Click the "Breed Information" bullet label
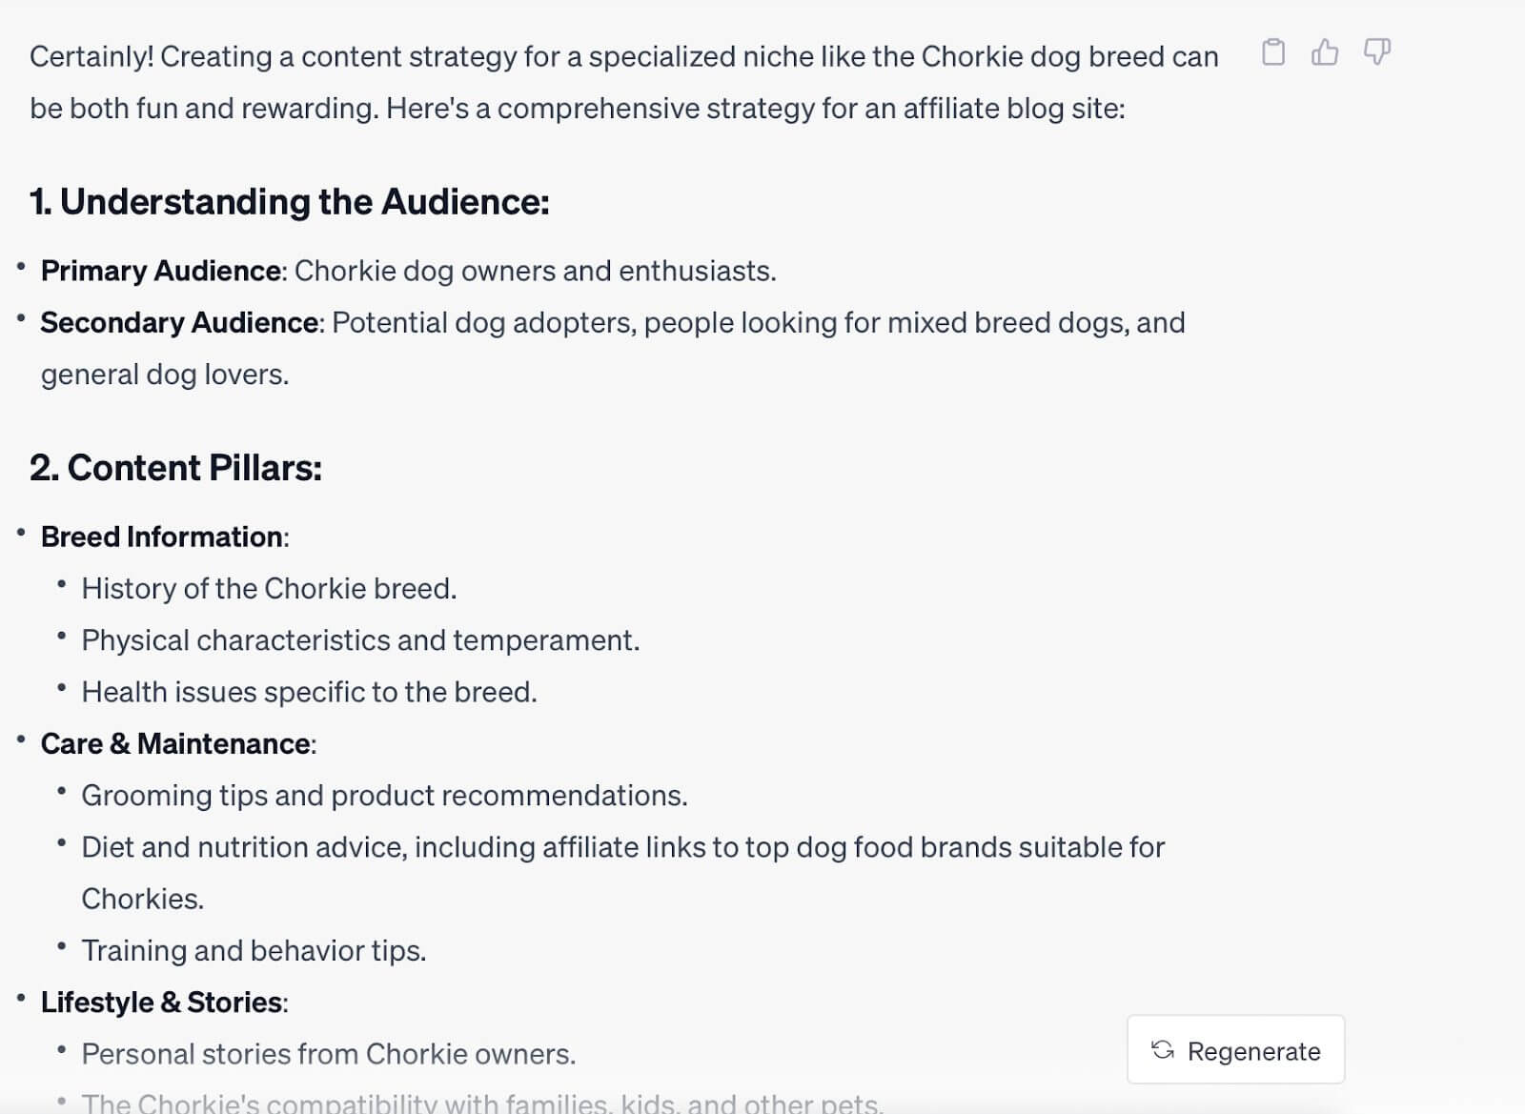The height and width of the screenshot is (1114, 1525). 162,537
